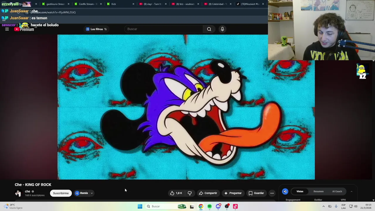Open the round dark app icon beside Discord
Image resolution: width=375 pixels, height=211 pixels.
(227, 206)
